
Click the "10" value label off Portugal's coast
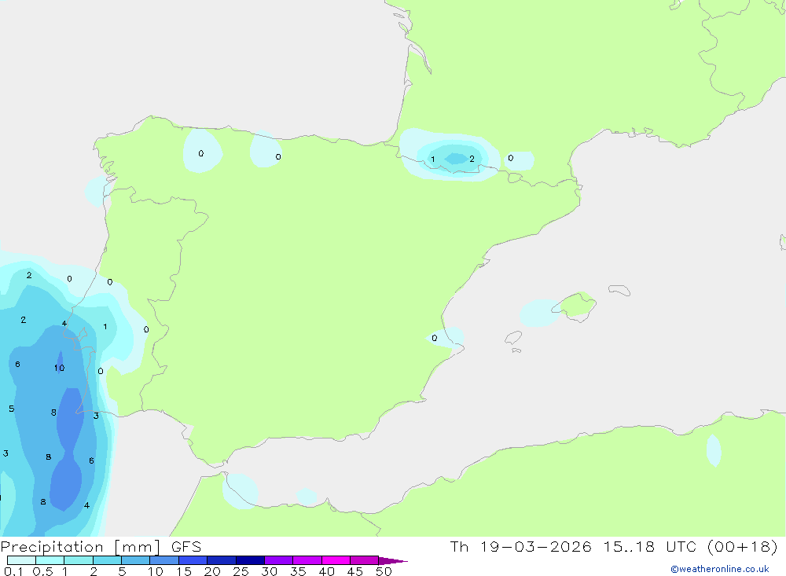[x=59, y=368]
